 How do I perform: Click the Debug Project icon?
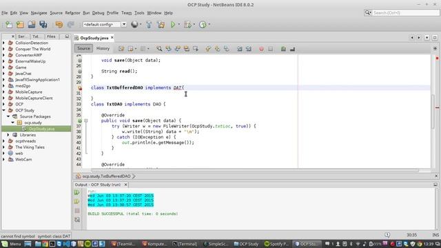tap(187, 25)
